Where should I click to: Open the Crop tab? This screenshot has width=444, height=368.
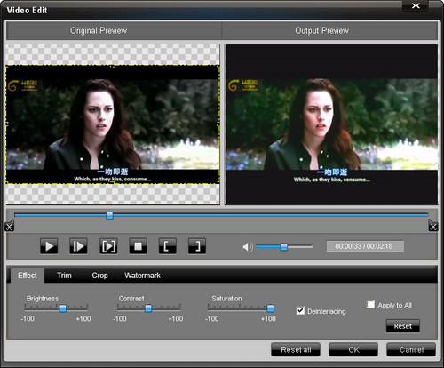[x=99, y=276]
